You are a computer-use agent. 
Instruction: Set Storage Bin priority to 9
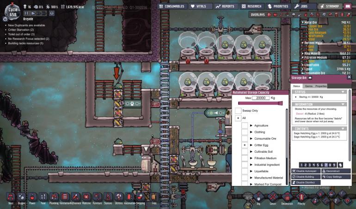point(334,165)
